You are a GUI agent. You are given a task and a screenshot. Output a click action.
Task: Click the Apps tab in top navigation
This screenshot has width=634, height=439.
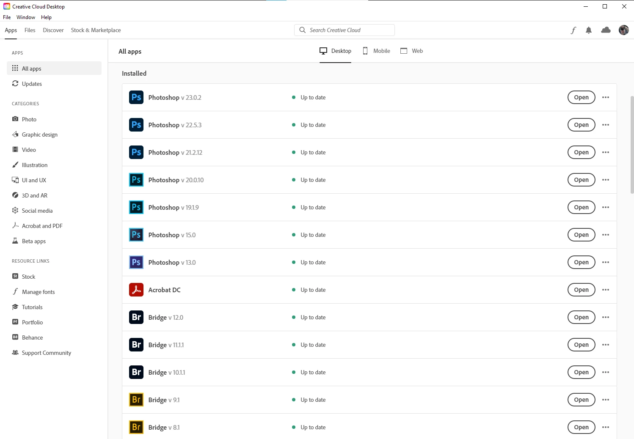[11, 30]
